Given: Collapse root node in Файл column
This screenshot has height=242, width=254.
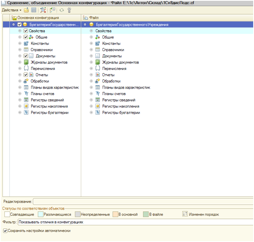Looking at the screenshot, I should coord(85,24).
